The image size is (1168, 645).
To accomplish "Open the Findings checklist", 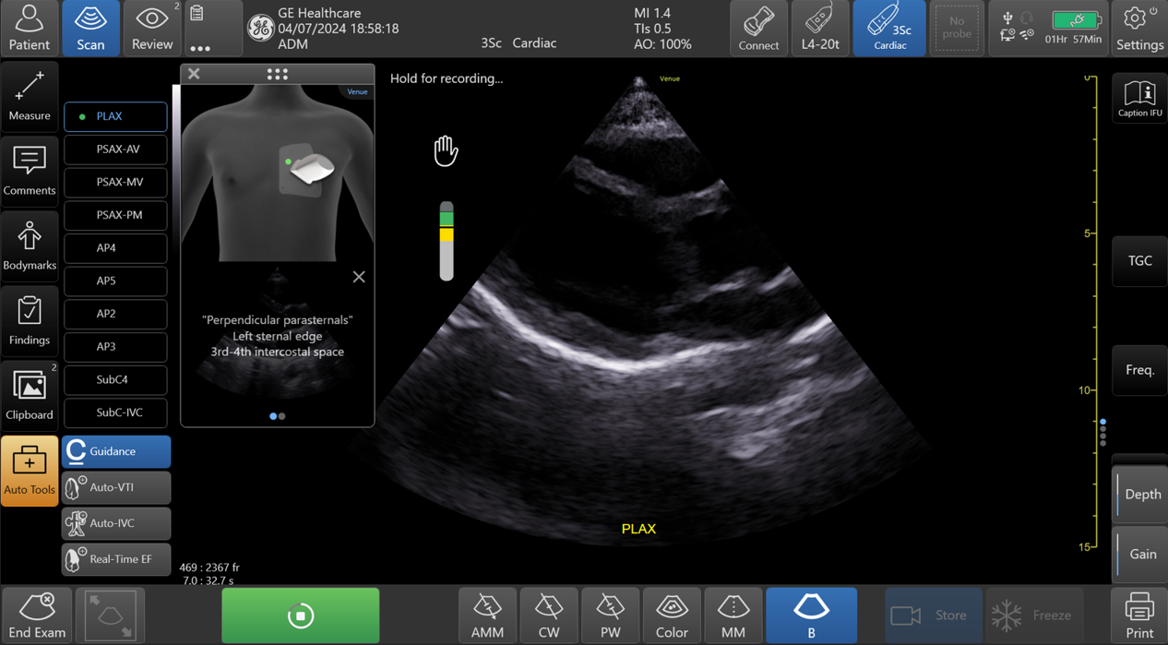I will (30, 319).
